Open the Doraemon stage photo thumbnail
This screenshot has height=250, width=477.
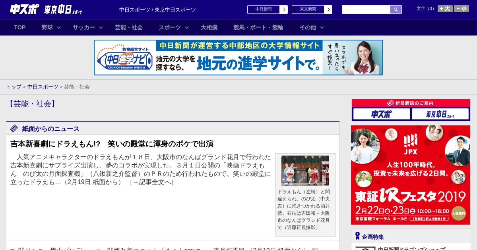[x=305, y=171]
